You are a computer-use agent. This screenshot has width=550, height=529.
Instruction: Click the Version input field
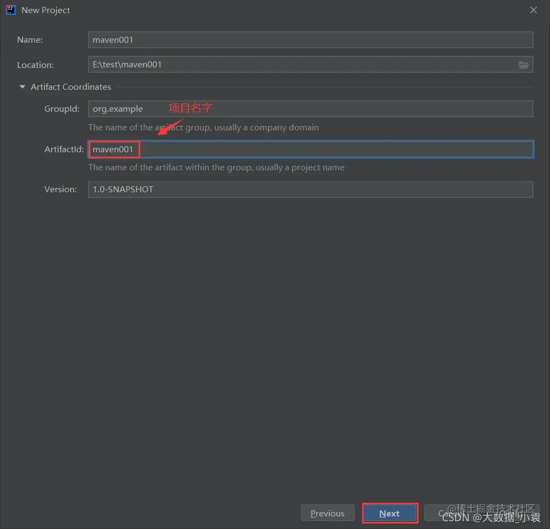pyautogui.click(x=311, y=189)
